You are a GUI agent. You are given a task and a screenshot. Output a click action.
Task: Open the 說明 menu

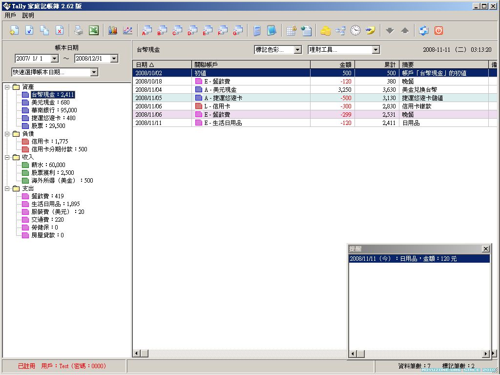[28, 15]
